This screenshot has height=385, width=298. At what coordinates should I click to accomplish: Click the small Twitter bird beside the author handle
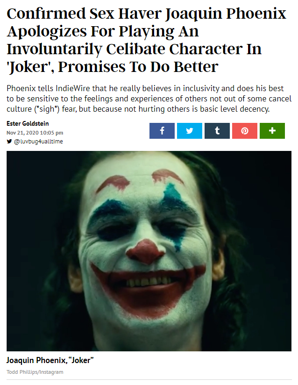pos(9,142)
